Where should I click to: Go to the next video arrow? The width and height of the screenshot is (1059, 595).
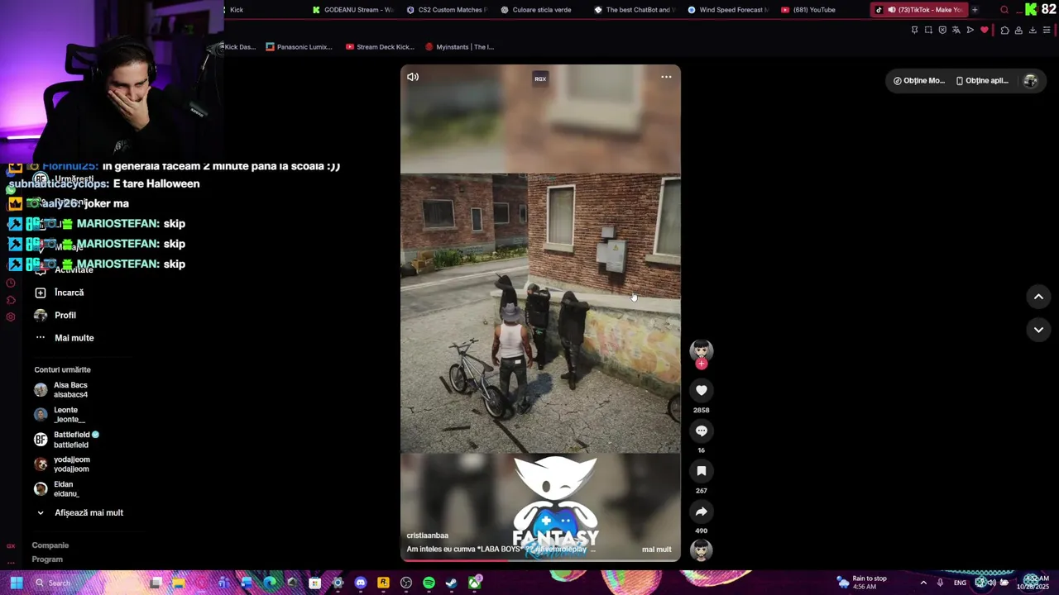pos(1038,330)
